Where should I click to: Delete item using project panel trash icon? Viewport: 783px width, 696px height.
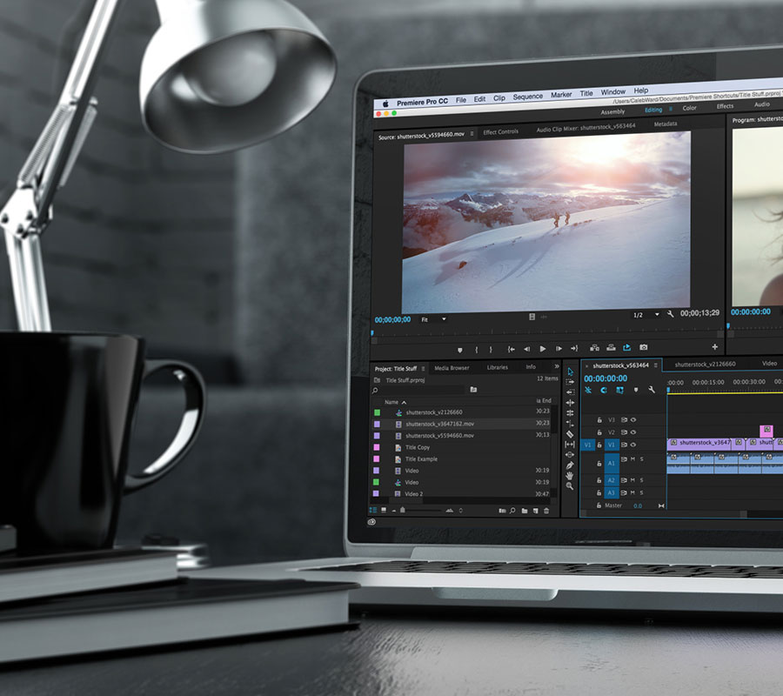point(546,511)
